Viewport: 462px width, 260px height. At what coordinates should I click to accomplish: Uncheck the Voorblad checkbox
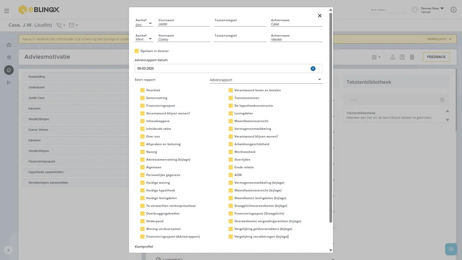point(142,90)
